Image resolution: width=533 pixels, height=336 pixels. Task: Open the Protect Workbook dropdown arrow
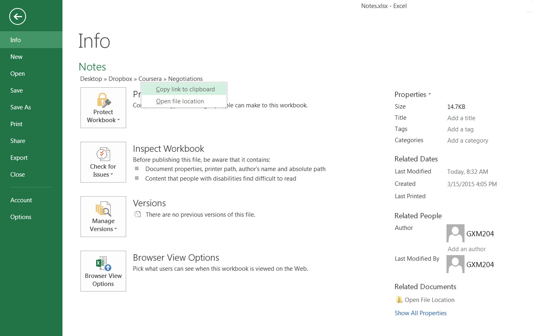tap(119, 120)
